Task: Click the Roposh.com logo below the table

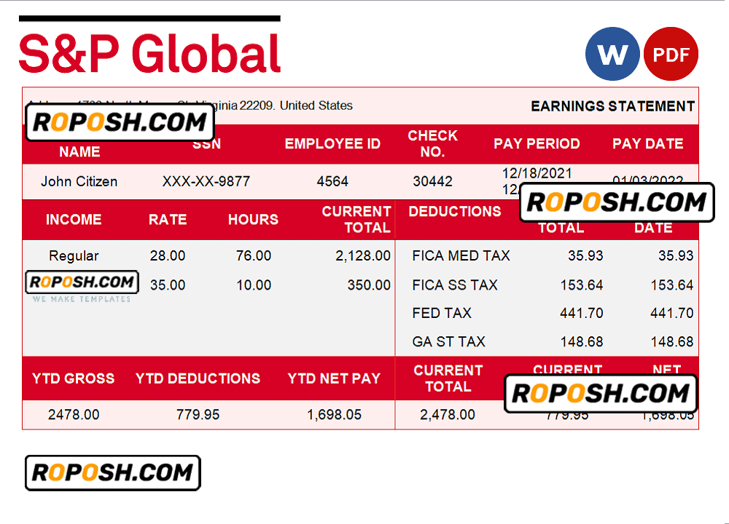Action: coord(112,473)
